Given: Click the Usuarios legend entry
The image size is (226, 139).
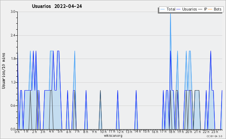Looking at the screenshot, I should 187,9.
